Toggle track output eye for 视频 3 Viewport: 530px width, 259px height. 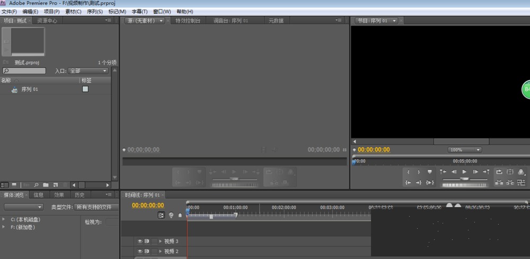coord(140,241)
